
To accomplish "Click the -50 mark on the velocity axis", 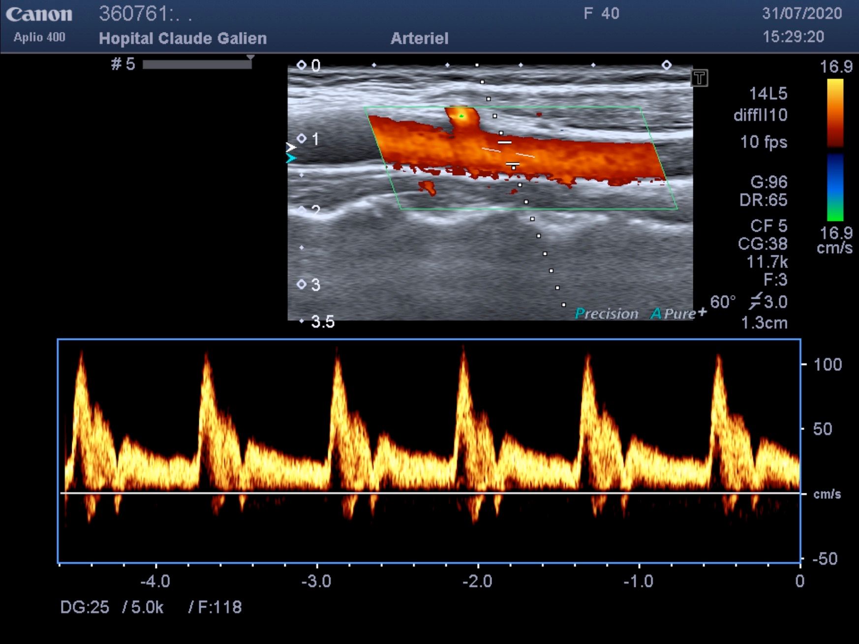I will click(825, 559).
